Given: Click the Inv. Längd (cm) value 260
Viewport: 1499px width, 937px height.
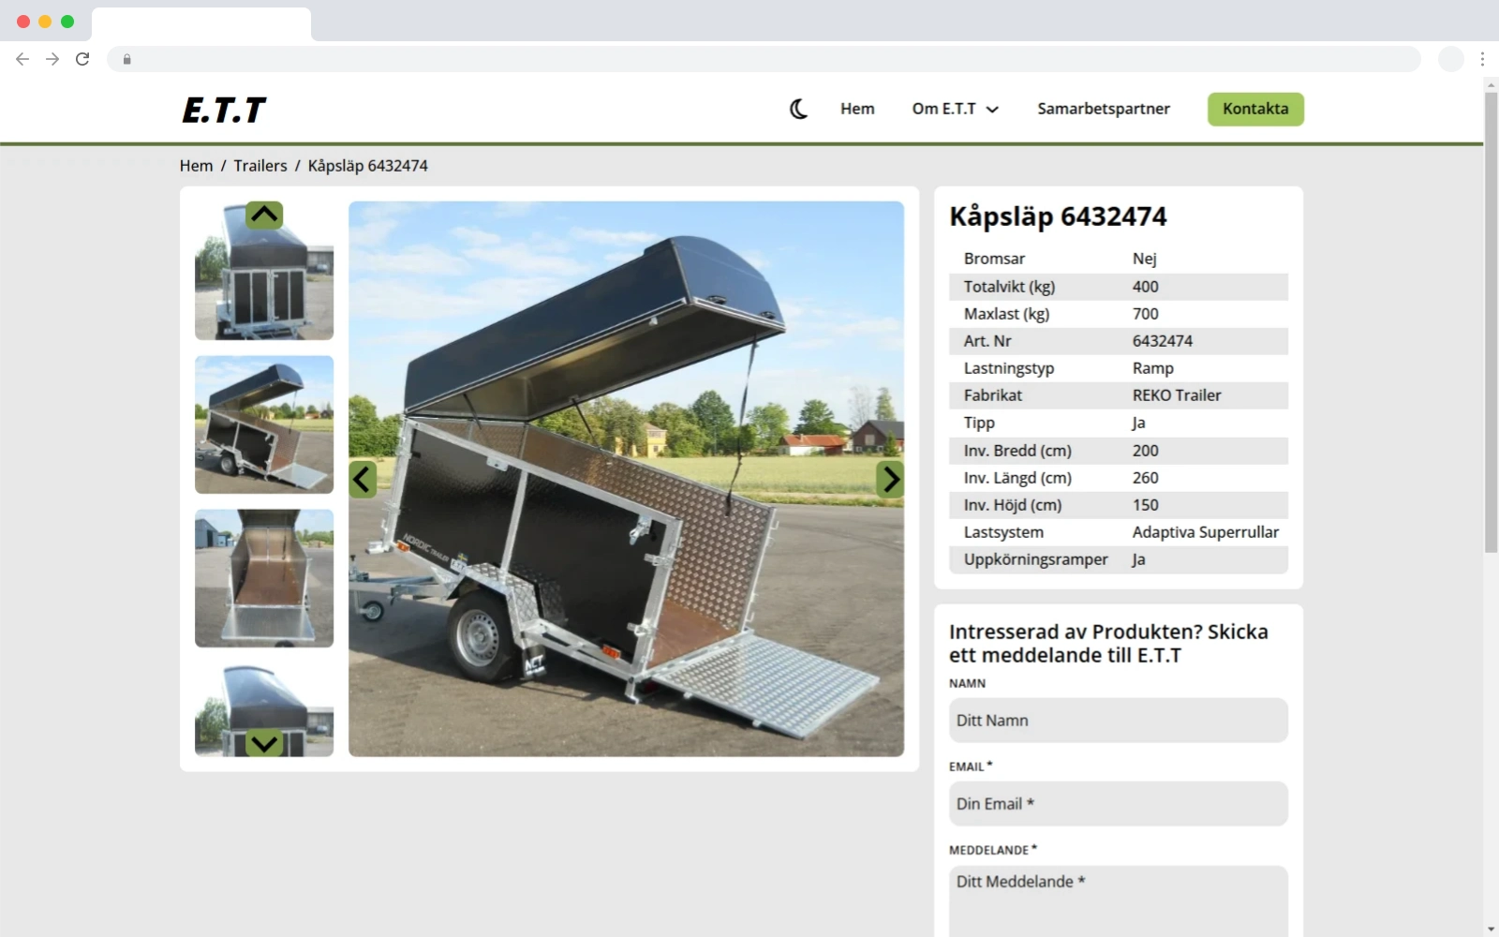Looking at the screenshot, I should [x=1145, y=478].
